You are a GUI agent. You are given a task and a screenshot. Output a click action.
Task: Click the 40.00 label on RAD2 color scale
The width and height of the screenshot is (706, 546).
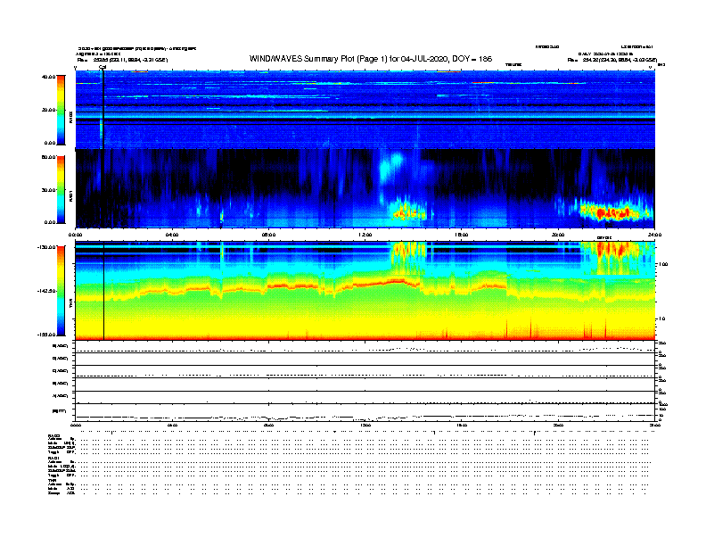tap(48, 77)
